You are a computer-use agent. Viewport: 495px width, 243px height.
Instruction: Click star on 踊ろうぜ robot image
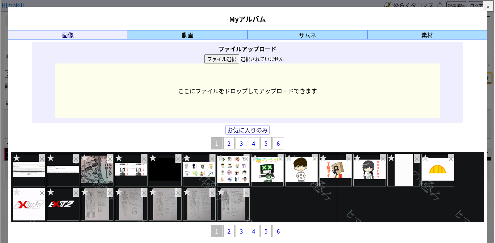tap(255, 158)
